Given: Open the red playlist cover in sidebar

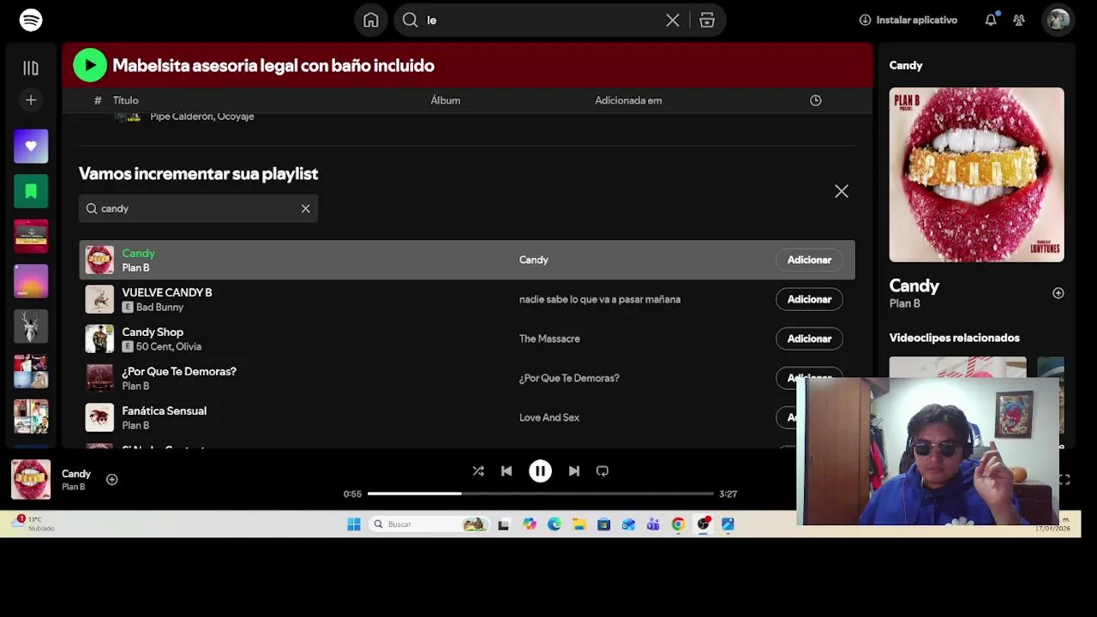Looking at the screenshot, I should tap(31, 236).
